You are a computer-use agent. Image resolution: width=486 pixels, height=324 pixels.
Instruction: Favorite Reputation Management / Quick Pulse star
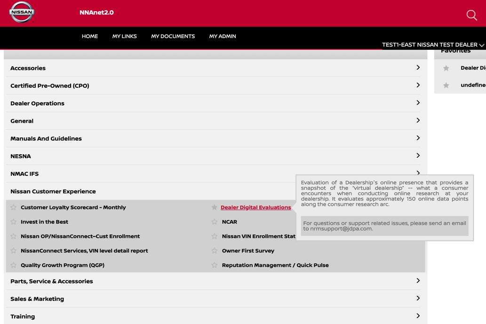point(214,265)
